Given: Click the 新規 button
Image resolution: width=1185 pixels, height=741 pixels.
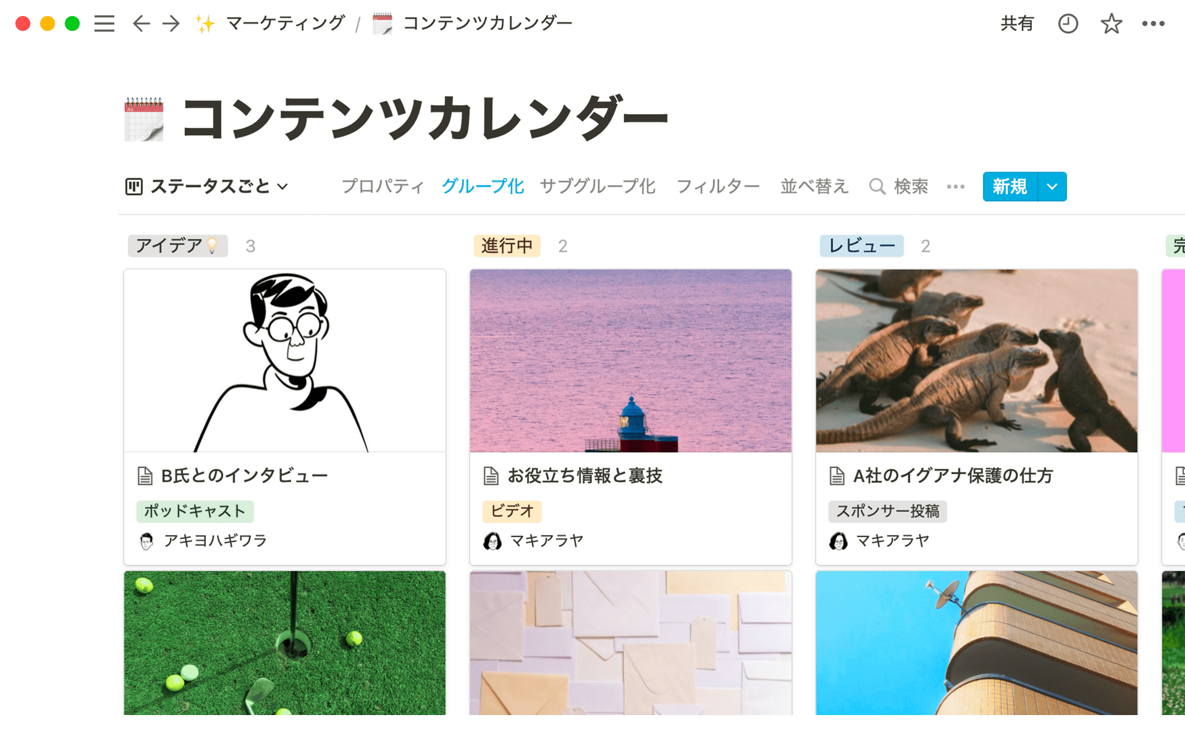Looking at the screenshot, I should (x=1010, y=186).
